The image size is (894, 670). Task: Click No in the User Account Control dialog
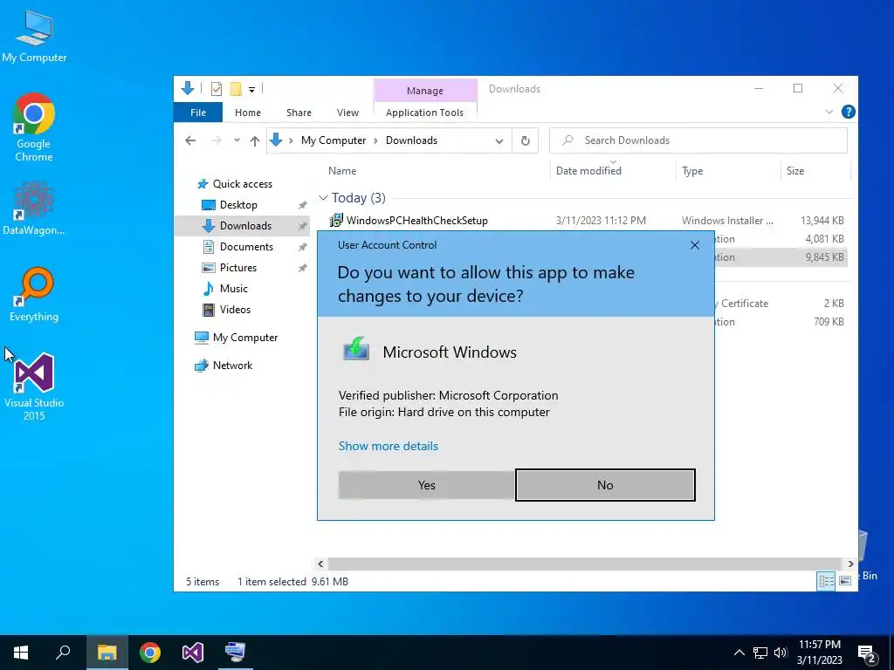pos(605,485)
